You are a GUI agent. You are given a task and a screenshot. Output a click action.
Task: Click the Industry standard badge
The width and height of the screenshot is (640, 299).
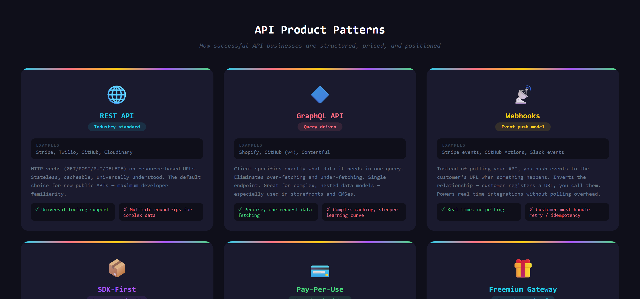tap(117, 127)
